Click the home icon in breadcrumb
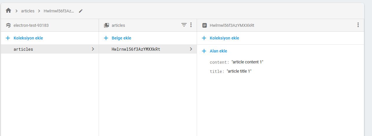The image size is (372, 136). pos(8,11)
